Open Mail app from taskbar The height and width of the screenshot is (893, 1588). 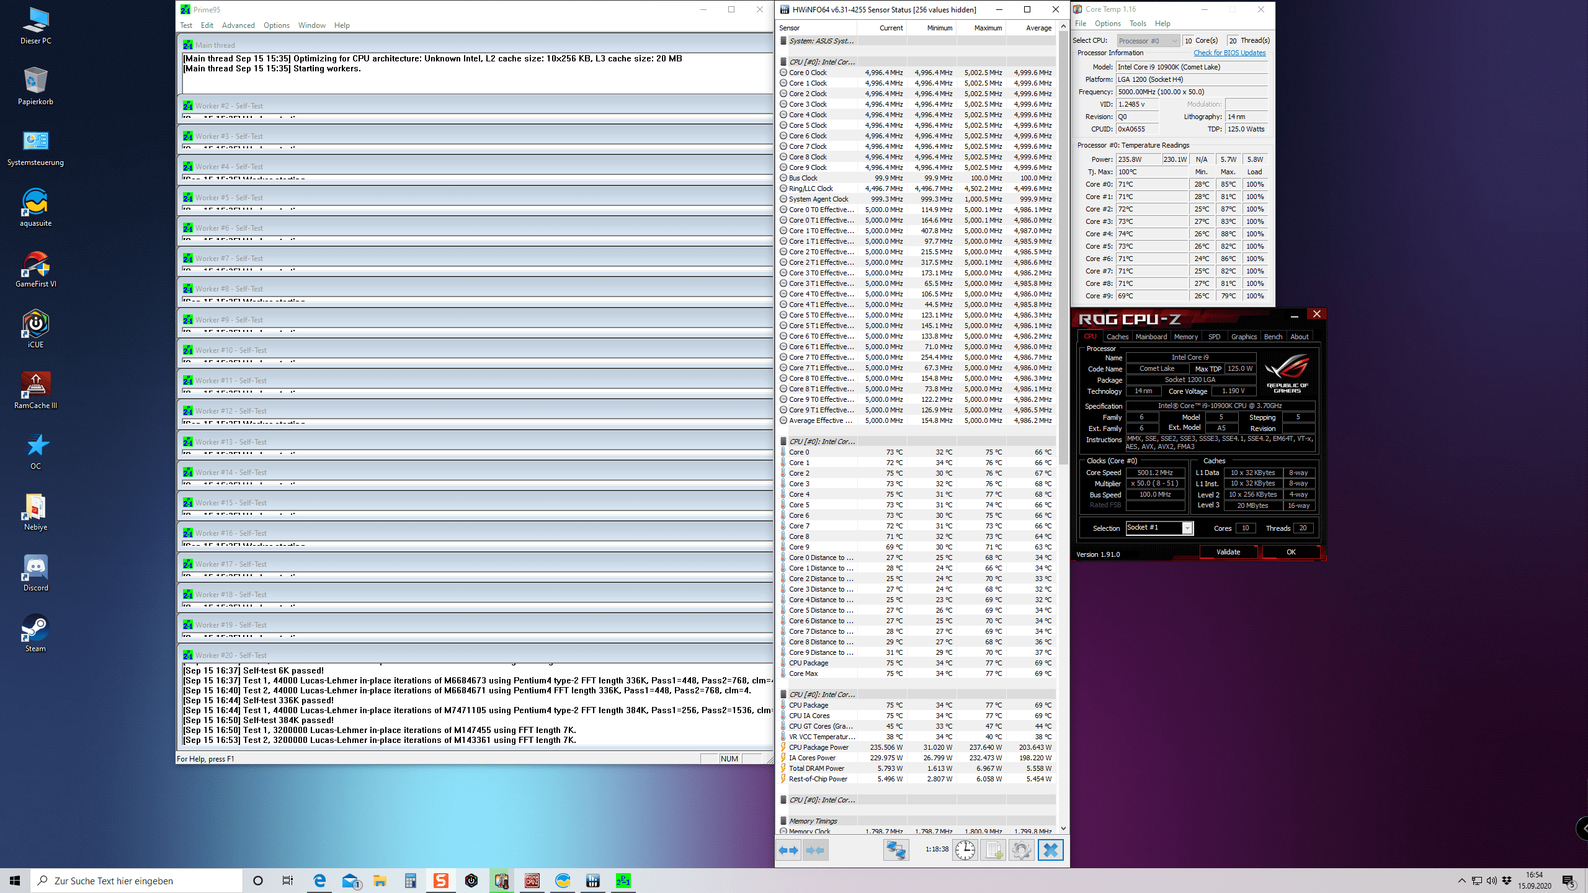pos(350,881)
